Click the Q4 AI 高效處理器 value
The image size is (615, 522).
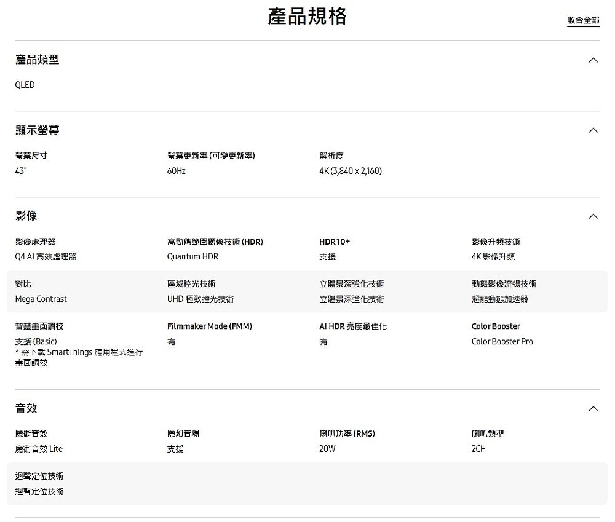click(x=46, y=256)
